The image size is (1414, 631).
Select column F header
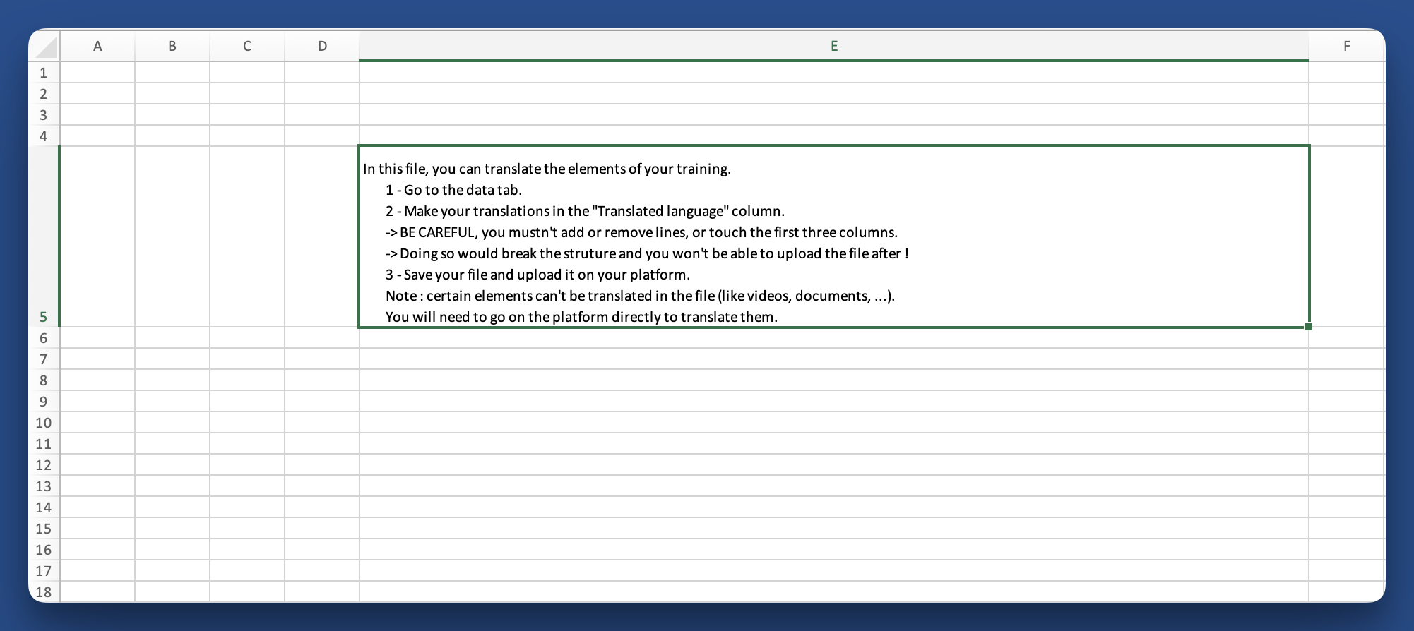pos(1347,46)
